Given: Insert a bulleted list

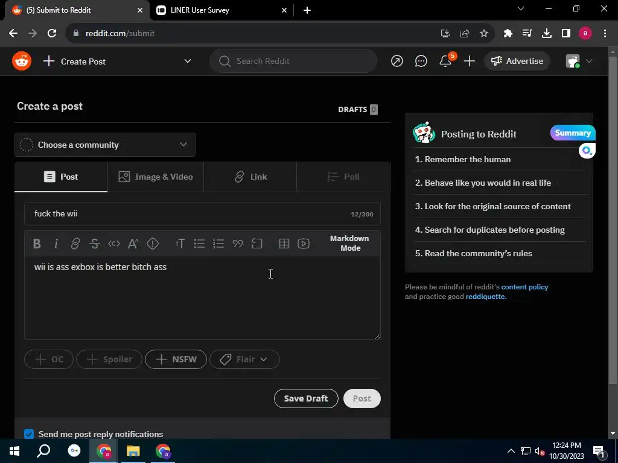Looking at the screenshot, I should click(x=199, y=244).
